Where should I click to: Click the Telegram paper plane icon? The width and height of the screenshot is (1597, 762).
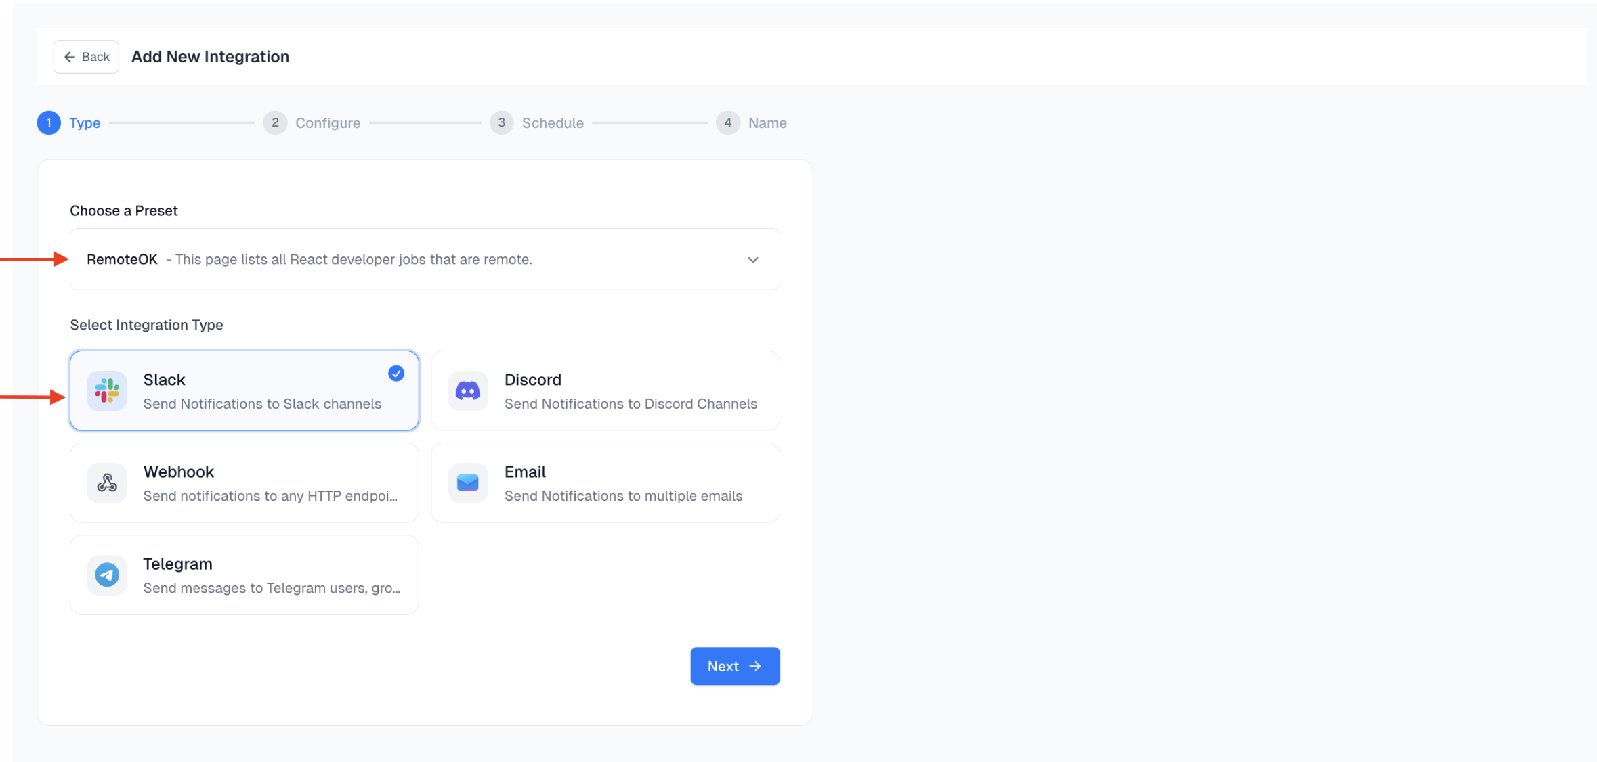point(106,575)
